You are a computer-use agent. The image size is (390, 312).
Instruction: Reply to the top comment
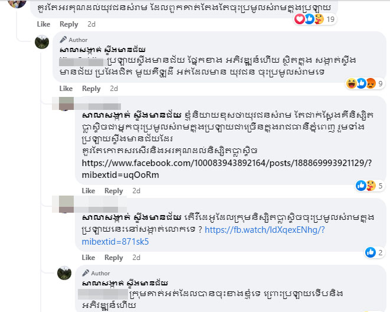[x=69, y=24]
